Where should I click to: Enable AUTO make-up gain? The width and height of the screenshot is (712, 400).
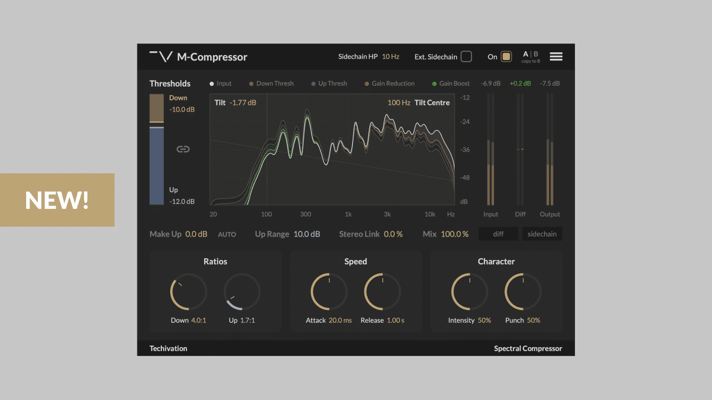227,234
